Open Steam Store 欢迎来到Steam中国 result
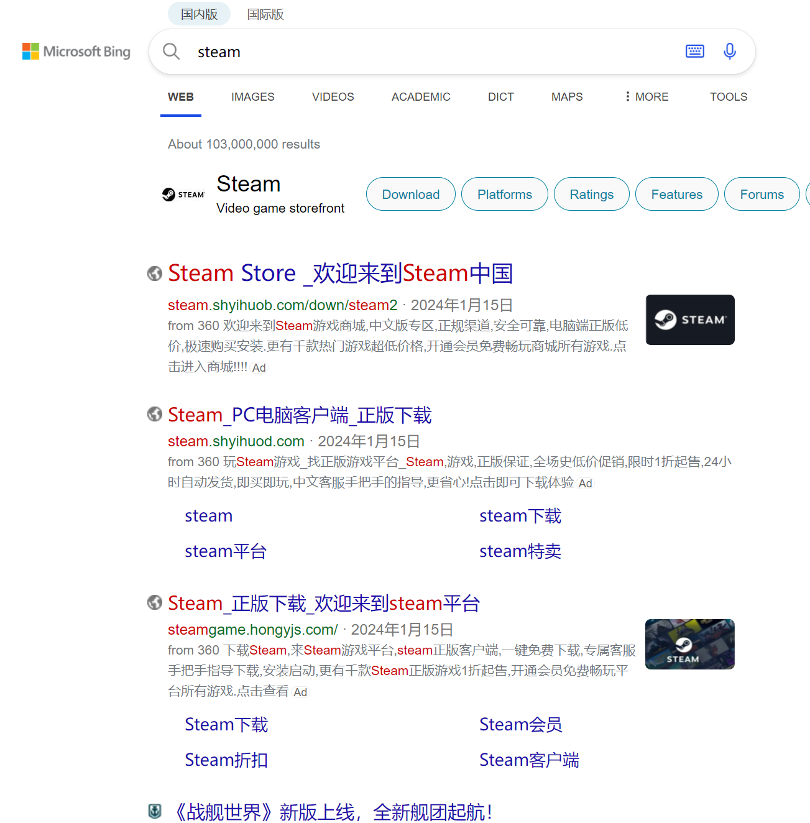This screenshot has width=810, height=823. coord(341,274)
